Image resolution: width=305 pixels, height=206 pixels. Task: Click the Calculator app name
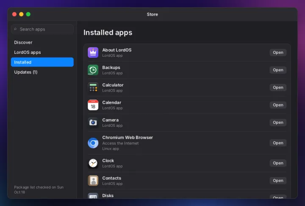click(113, 85)
